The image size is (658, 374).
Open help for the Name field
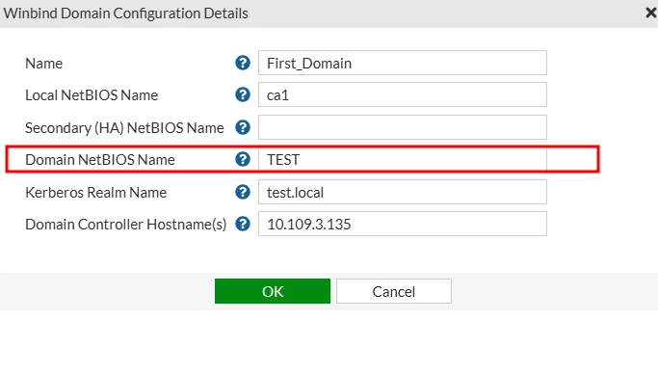coord(243,63)
